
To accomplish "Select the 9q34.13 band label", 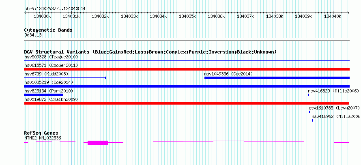I will [x=33, y=35].
